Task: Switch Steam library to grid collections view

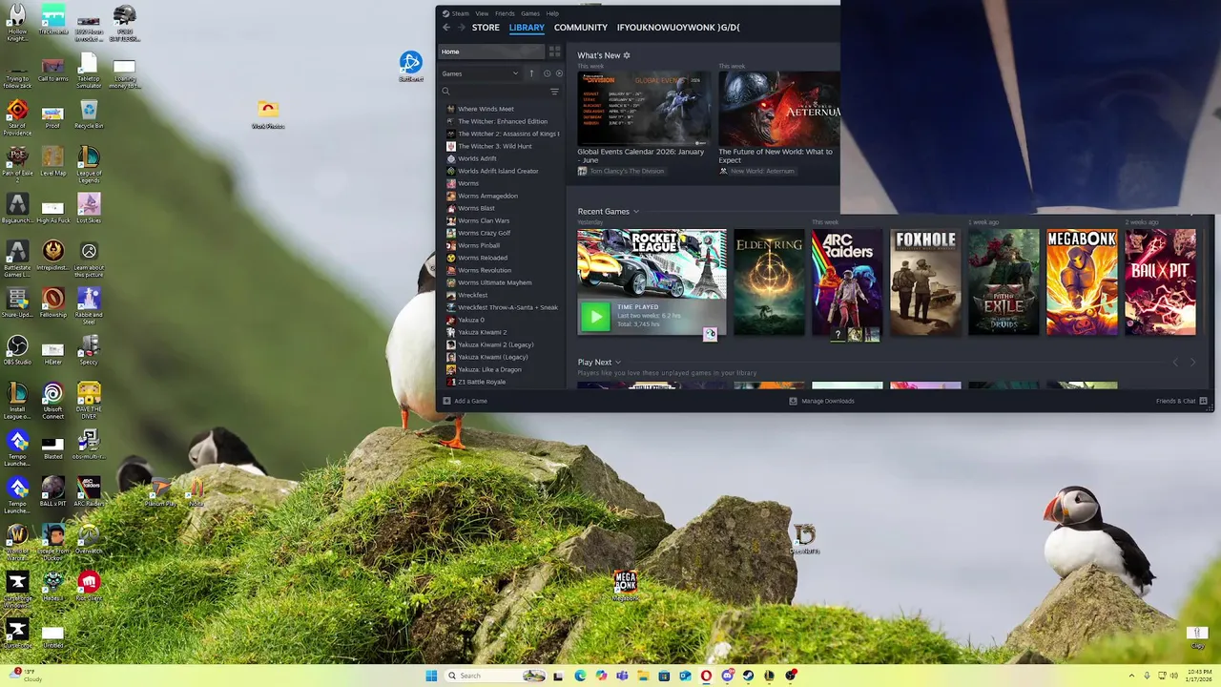Action: coord(554,52)
